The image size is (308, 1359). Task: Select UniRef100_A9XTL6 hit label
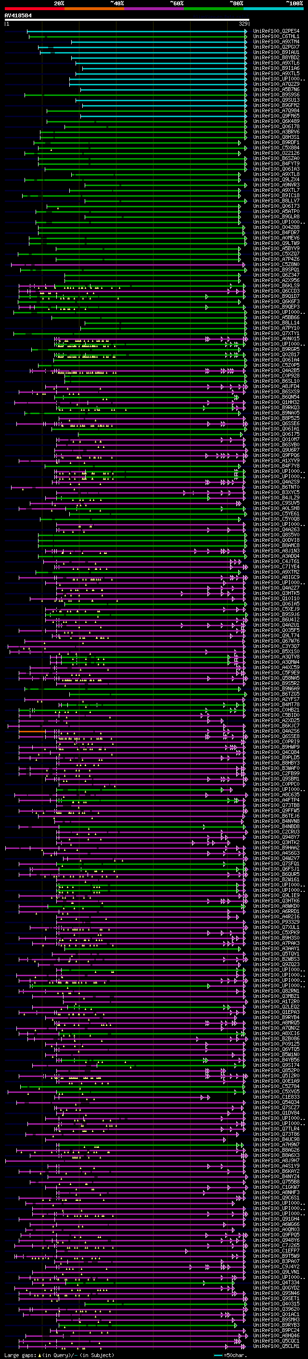click(x=276, y=63)
